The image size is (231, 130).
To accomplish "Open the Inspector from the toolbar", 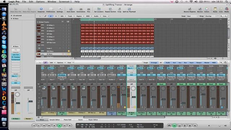I will pyautogui.click(x=41, y=10).
